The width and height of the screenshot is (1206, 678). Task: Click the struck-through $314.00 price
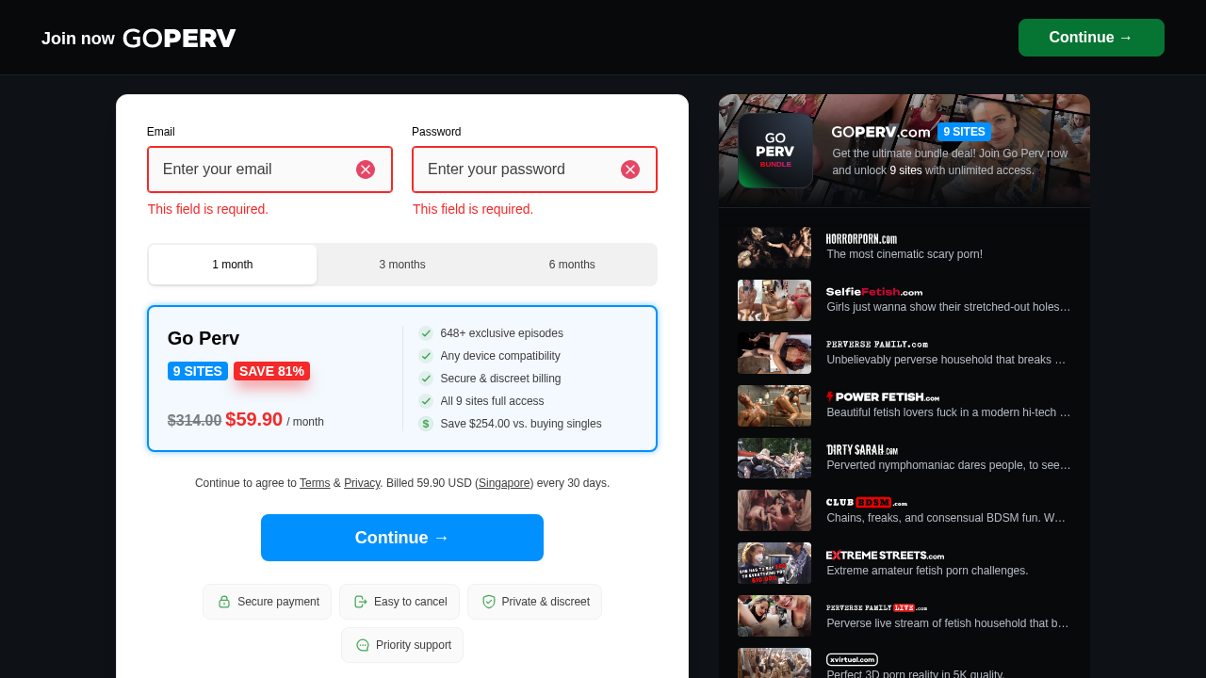point(195,421)
